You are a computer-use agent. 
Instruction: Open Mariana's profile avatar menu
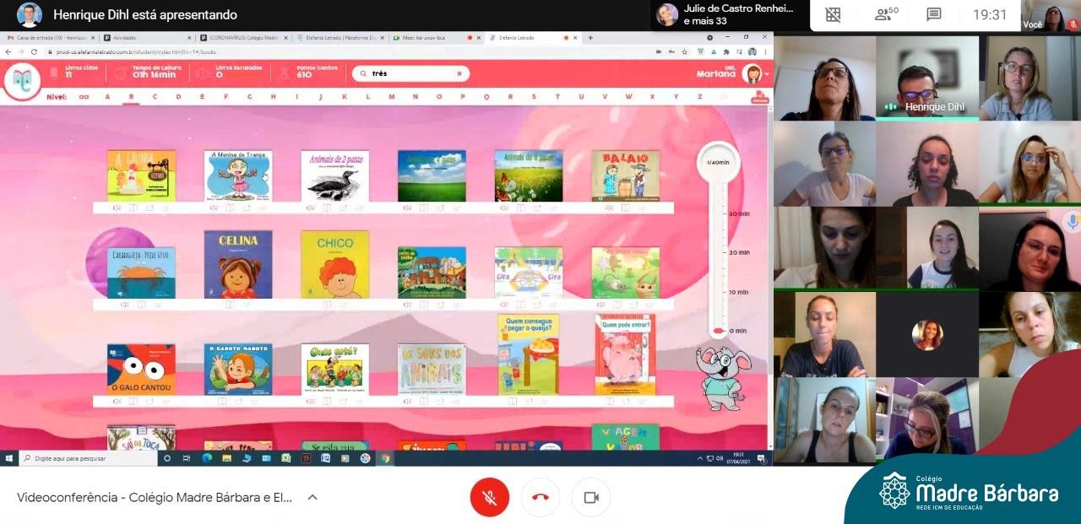pyautogui.click(x=752, y=74)
